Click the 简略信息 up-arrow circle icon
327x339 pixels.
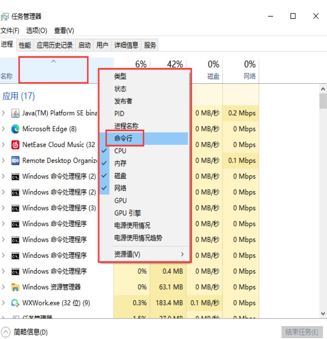click(6, 332)
